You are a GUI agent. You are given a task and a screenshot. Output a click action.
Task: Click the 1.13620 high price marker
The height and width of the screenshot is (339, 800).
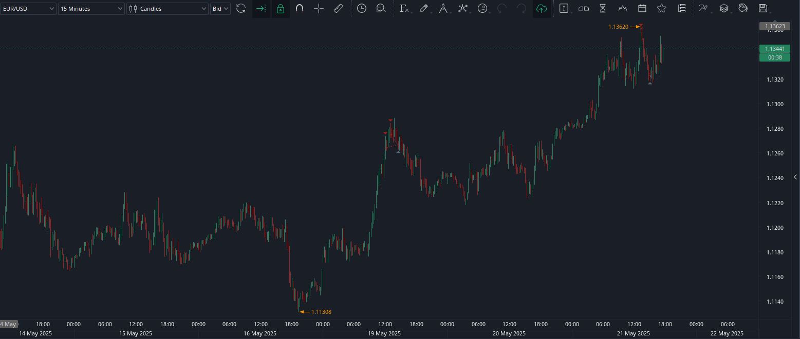tap(618, 27)
